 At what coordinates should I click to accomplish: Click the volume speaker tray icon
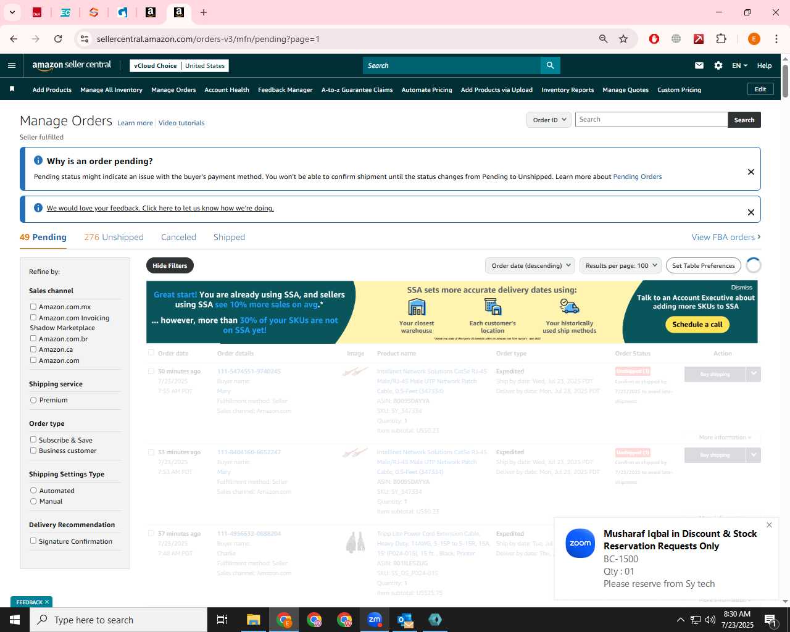pos(710,620)
